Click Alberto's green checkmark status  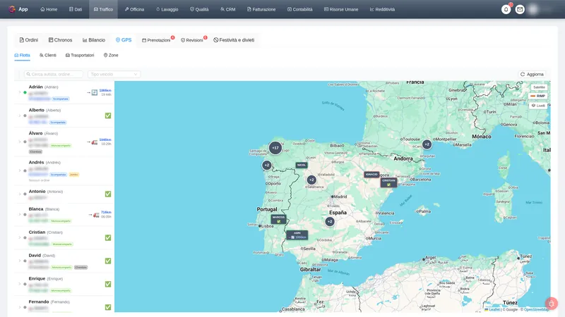[x=108, y=116]
